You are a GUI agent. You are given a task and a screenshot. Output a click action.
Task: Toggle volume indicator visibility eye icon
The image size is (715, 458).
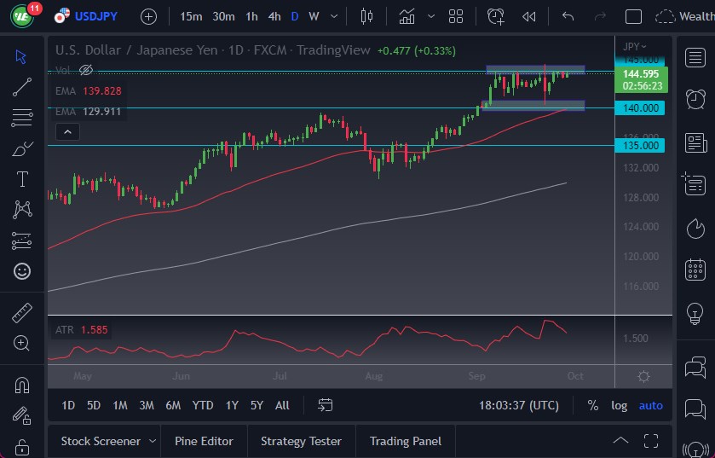pos(86,70)
